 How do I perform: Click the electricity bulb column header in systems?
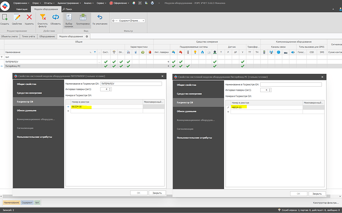[195, 52]
